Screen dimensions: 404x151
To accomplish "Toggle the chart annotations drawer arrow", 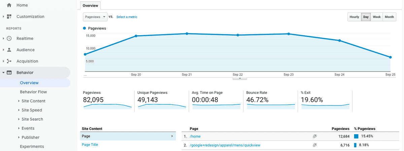I will point(240,78).
